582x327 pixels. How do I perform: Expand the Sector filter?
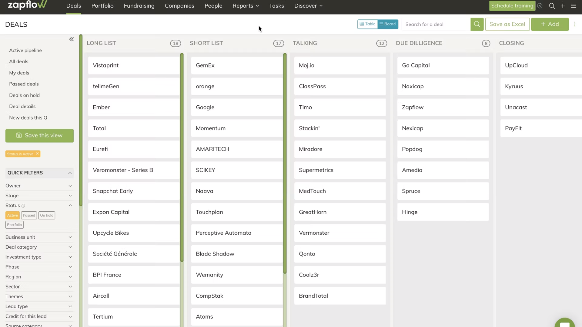pos(39,287)
